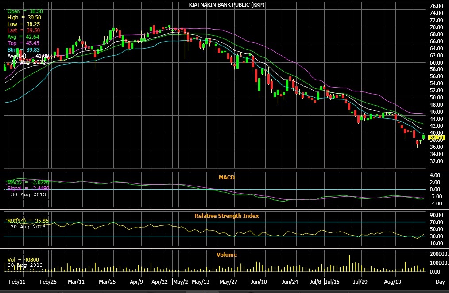
Task: Click the Jul/29 date axis label
Action: point(360,282)
